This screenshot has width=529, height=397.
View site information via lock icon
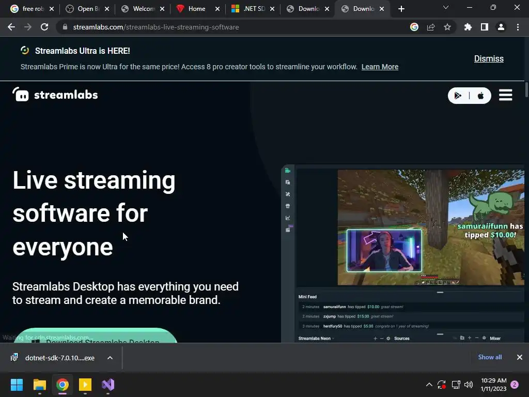(65, 27)
